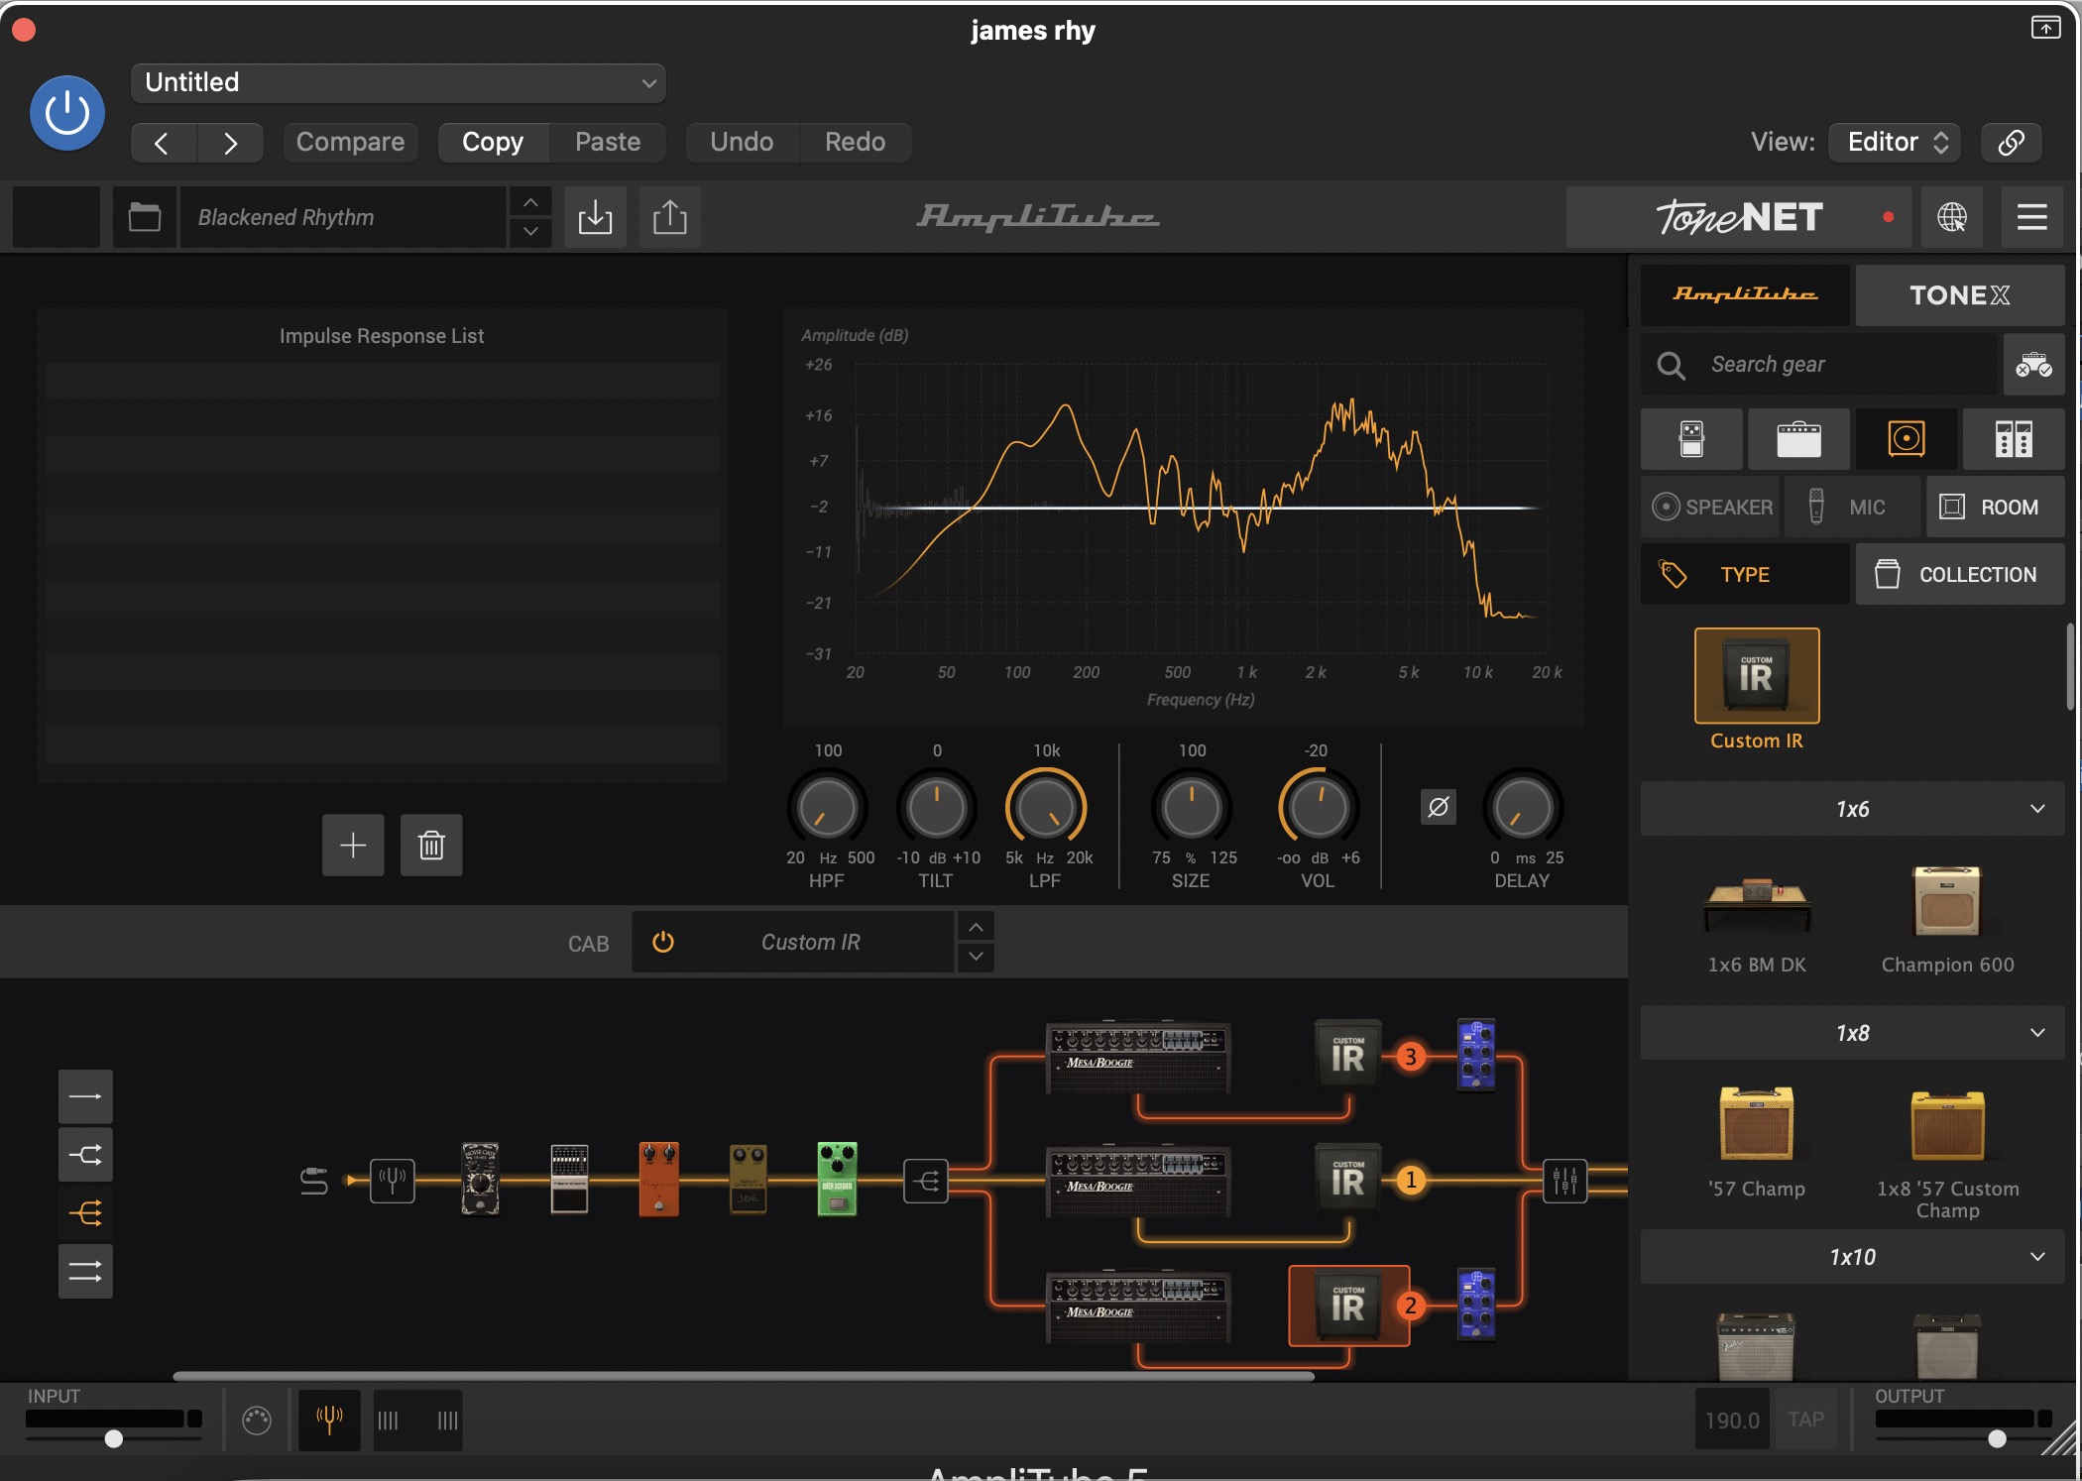Add impulse response with plus button
Image resolution: width=2082 pixels, height=1481 pixels.
pos(353,846)
